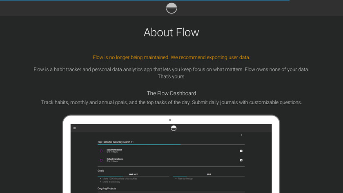
Task: Click the Document recipe task title
Action: point(114,150)
